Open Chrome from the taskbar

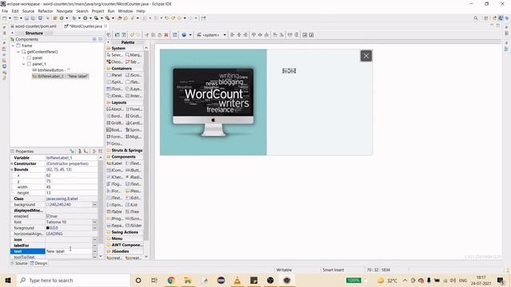(x=171, y=280)
